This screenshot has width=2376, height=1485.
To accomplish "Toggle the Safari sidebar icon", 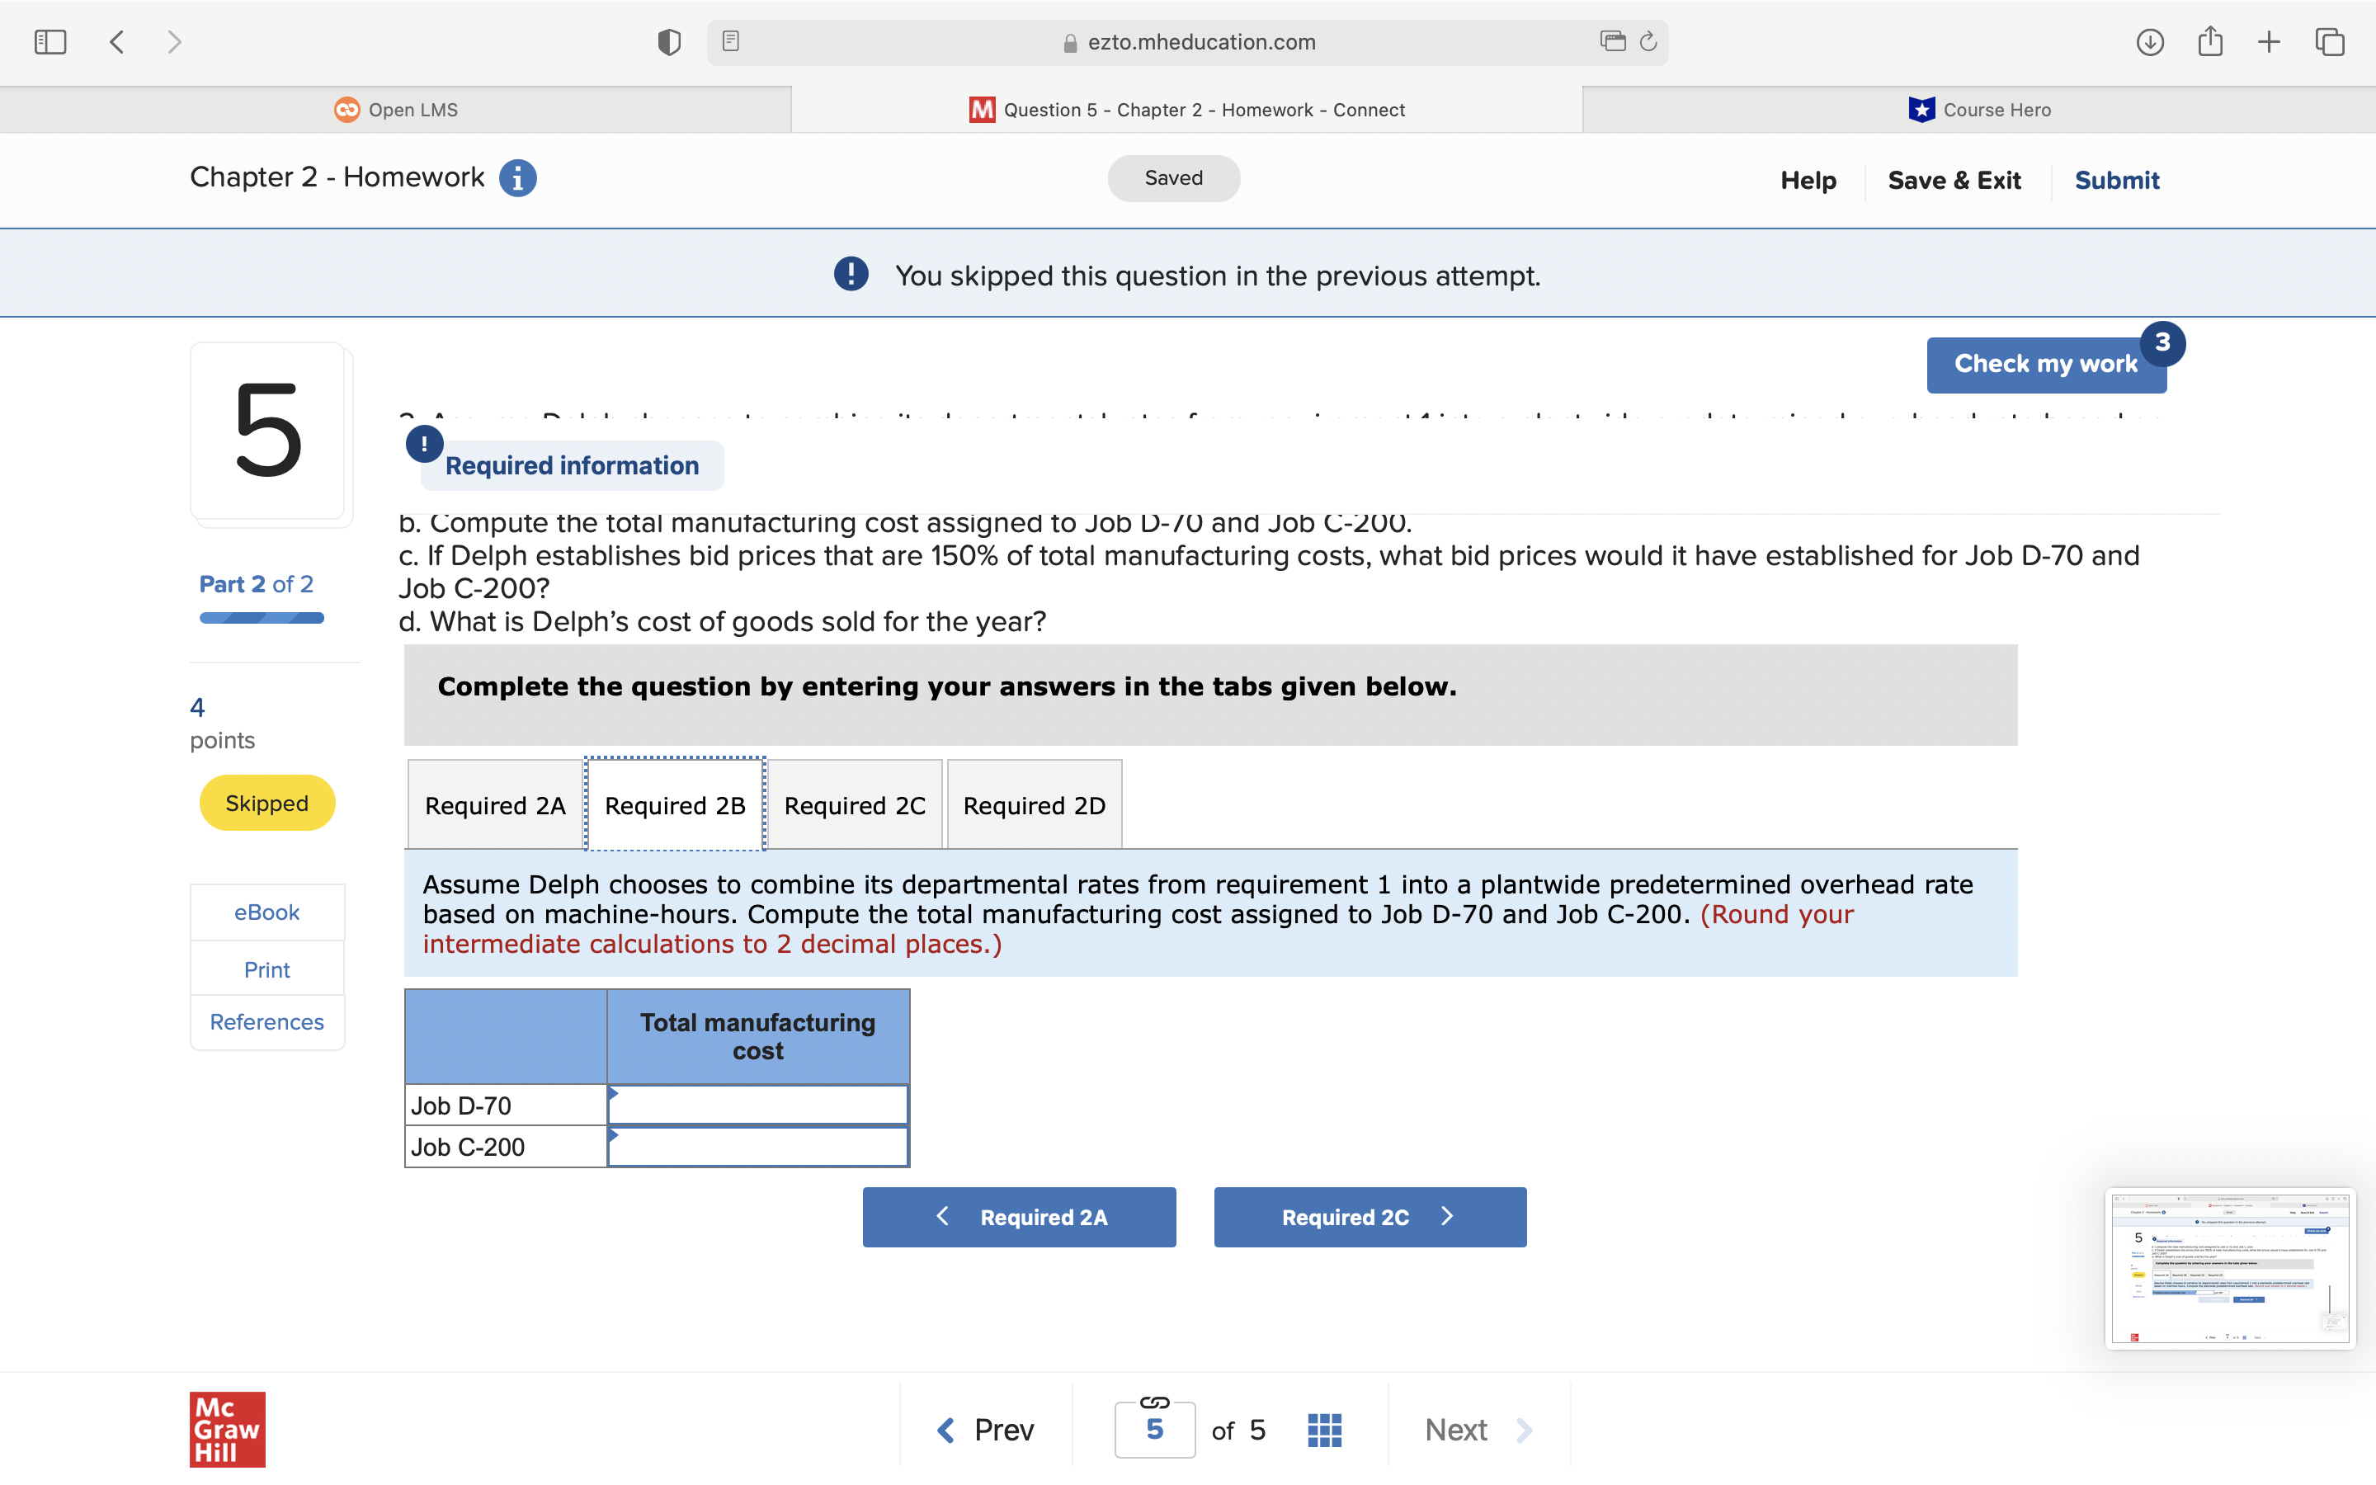I will pyautogui.click(x=50, y=41).
